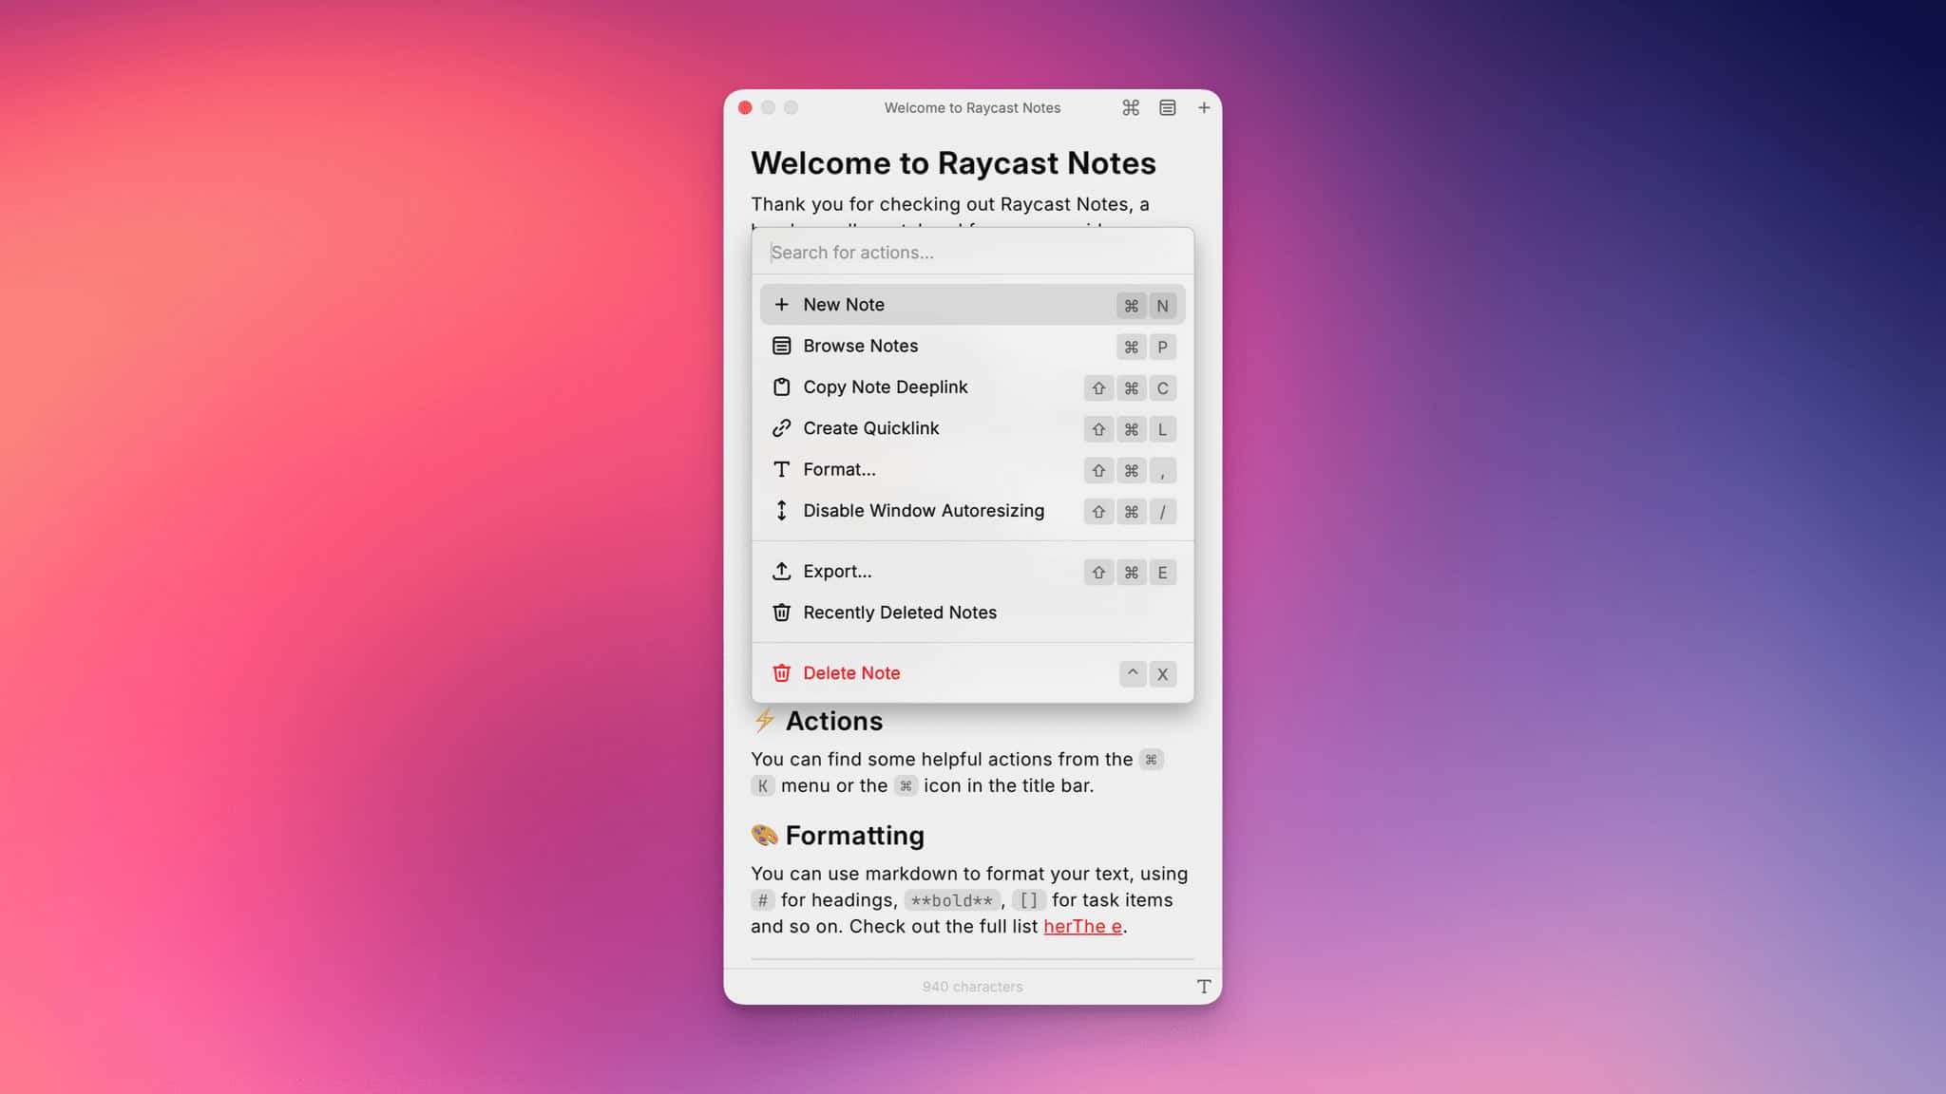The image size is (1946, 1094).
Task: Click the N shortcut key for New Note
Action: click(1162, 306)
